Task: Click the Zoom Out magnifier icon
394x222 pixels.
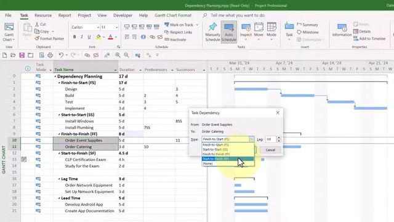Action: [x=126, y=55]
